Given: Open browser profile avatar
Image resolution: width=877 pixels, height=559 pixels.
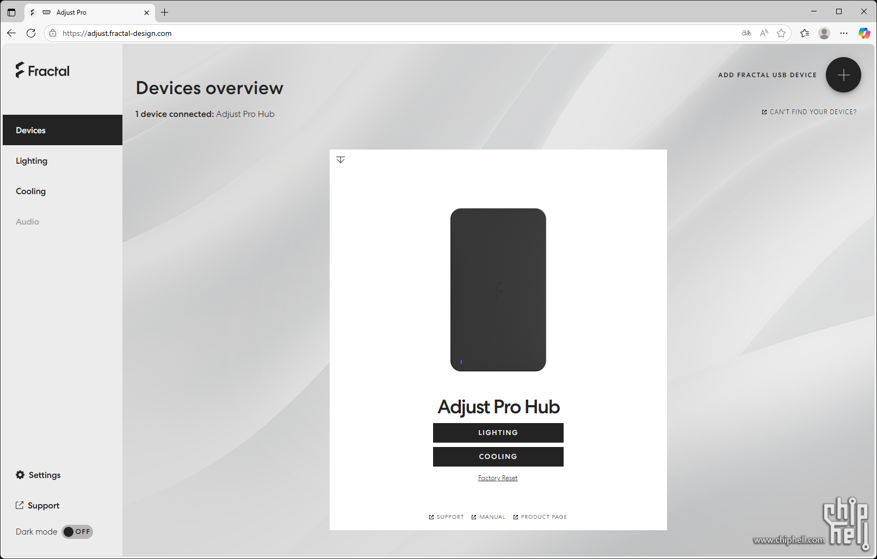Looking at the screenshot, I should coord(824,33).
